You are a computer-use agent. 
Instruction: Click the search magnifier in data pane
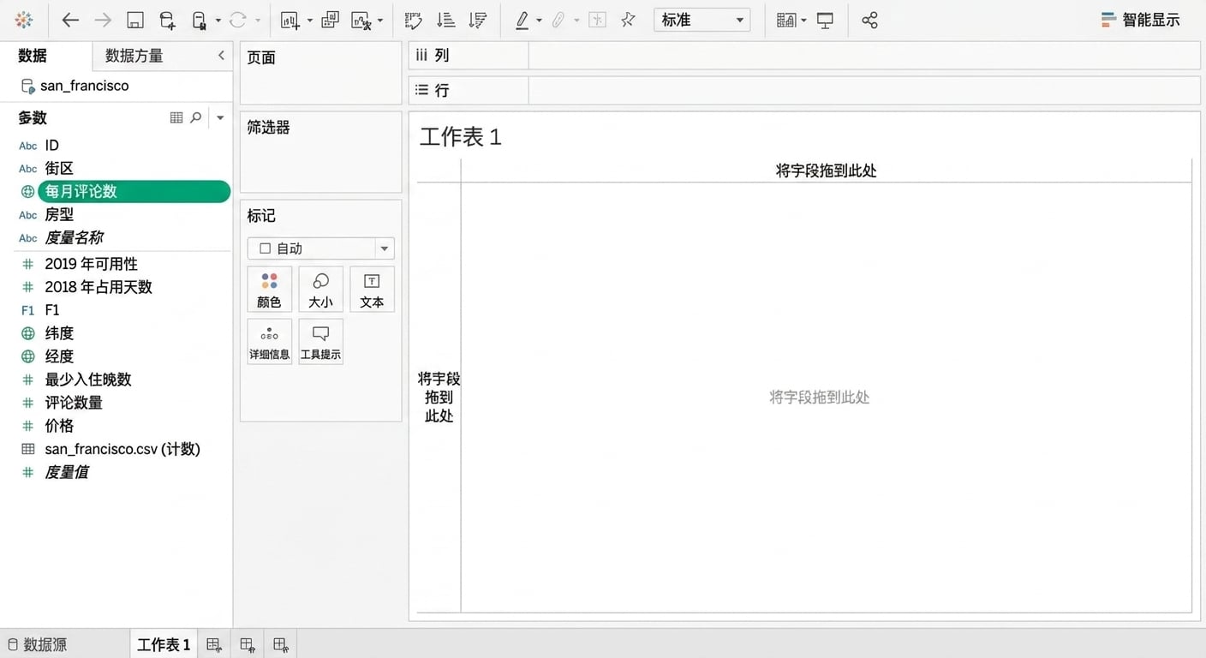pyautogui.click(x=196, y=117)
